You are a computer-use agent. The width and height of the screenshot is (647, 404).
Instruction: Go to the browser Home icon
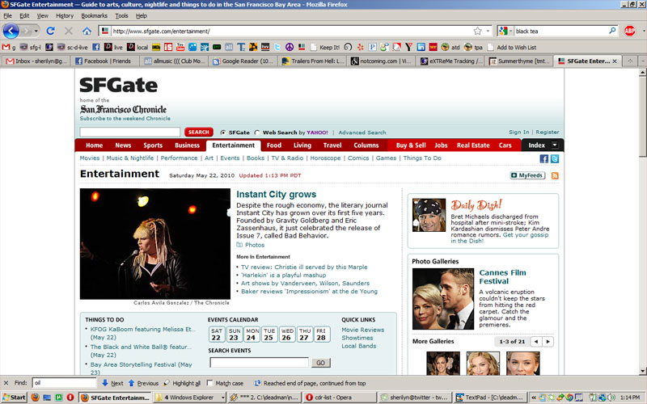pos(87,31)
